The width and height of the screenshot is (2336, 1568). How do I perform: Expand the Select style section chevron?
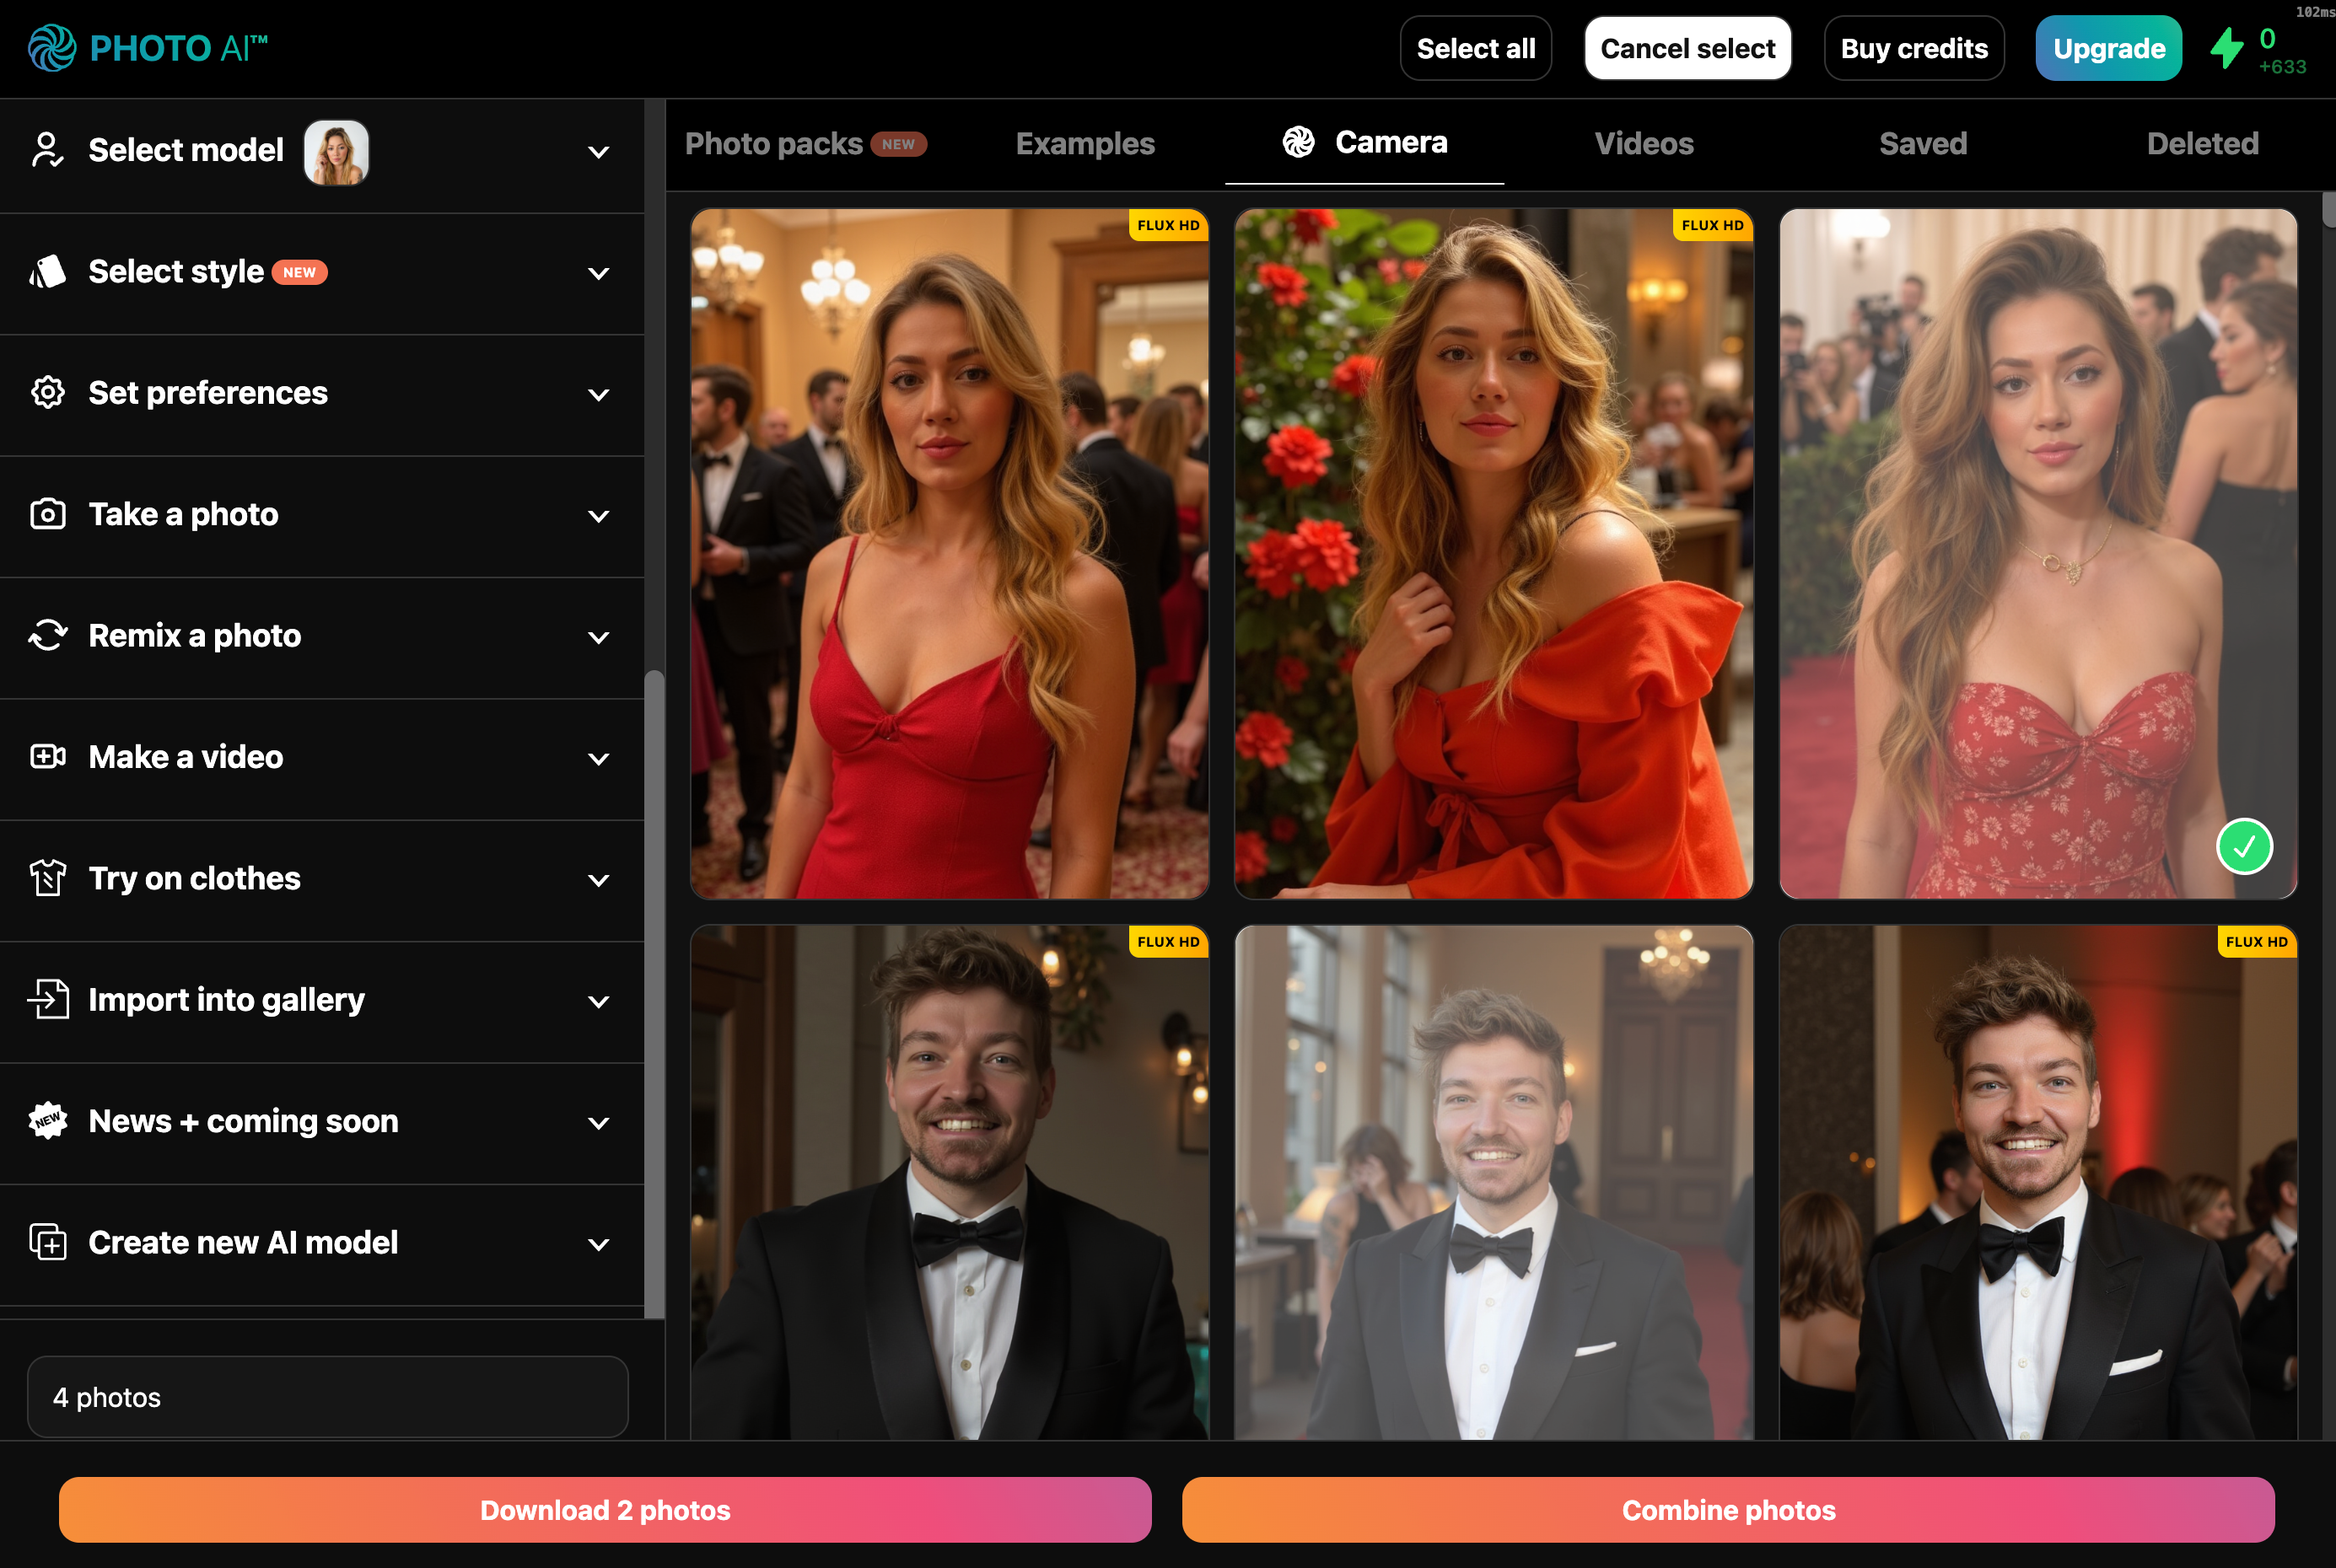(598, 273)
